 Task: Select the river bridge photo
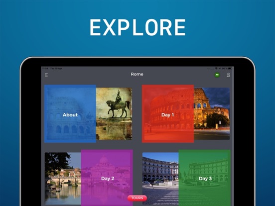pos(63,179)
